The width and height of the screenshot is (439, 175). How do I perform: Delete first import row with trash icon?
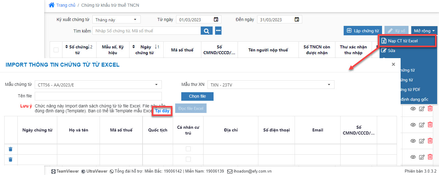click(x=11, y=149)
